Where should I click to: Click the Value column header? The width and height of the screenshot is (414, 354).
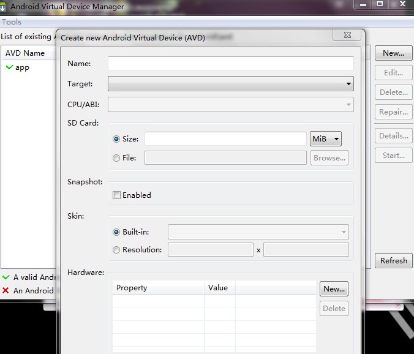(220, 288)
